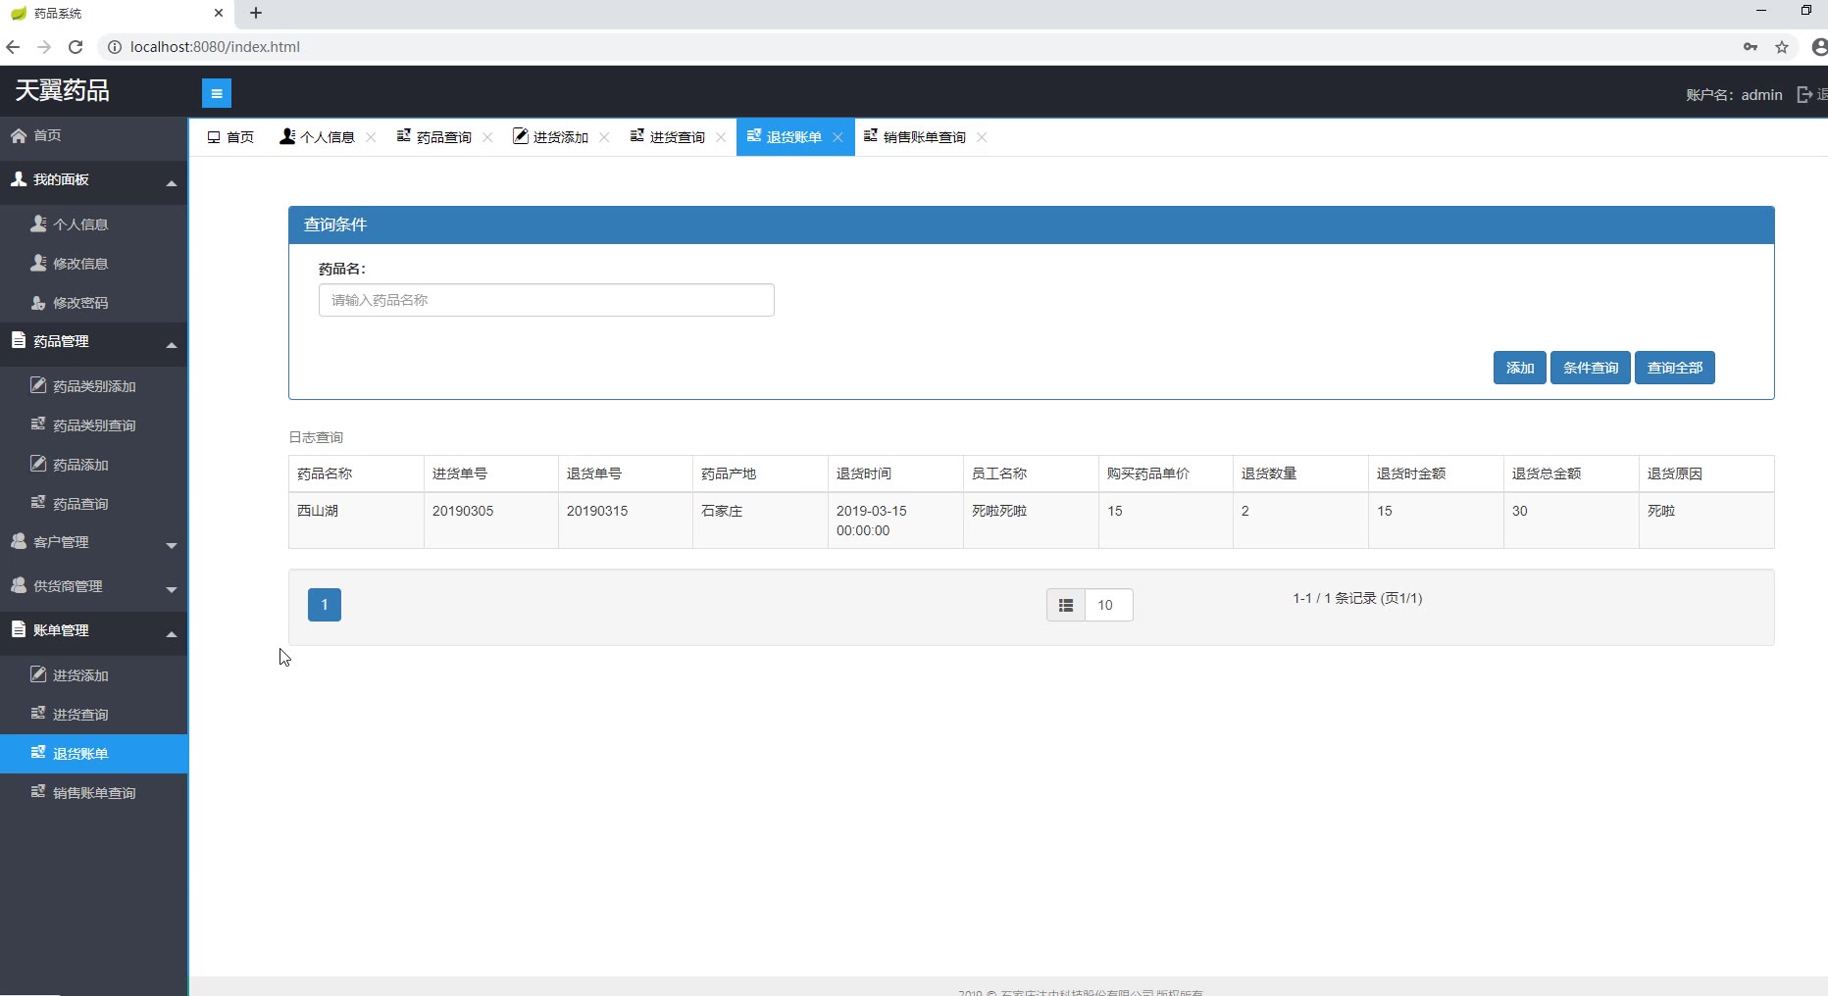Screen dimensions: 1828x996
Task: Click the 石家庄 cell in the table
Action: tap(760, 521)
